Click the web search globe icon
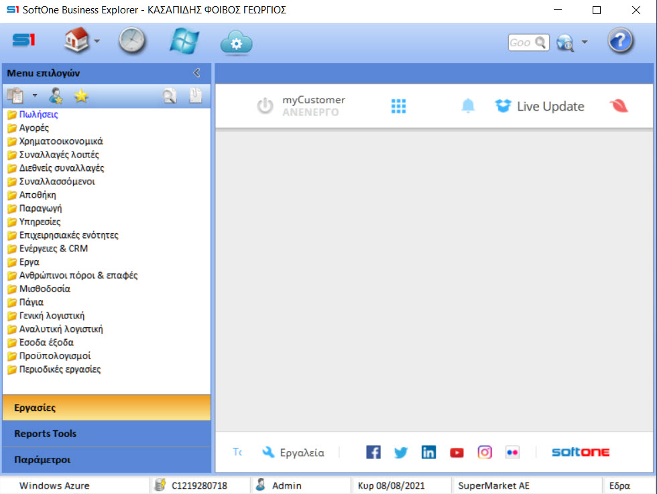657x494 pixels. tap(565, 43)
